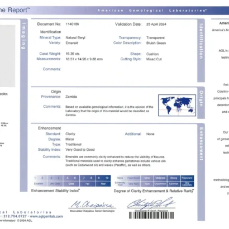This screenshot has height=229, width=229.
Task: Click the barcode under the president's signature
Action: tap(151, 215)
